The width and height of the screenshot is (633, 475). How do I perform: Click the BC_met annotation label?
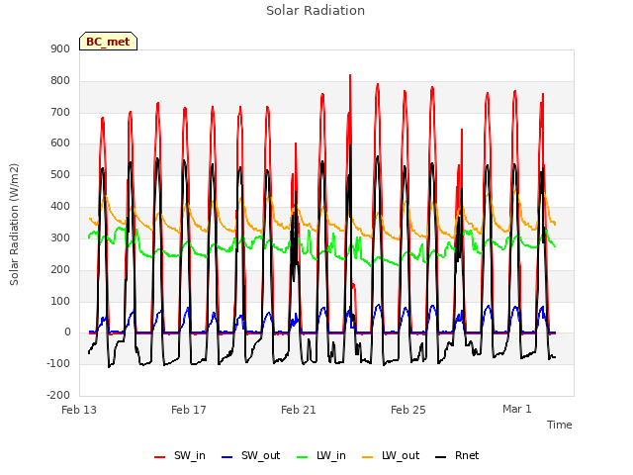[108, 42]
